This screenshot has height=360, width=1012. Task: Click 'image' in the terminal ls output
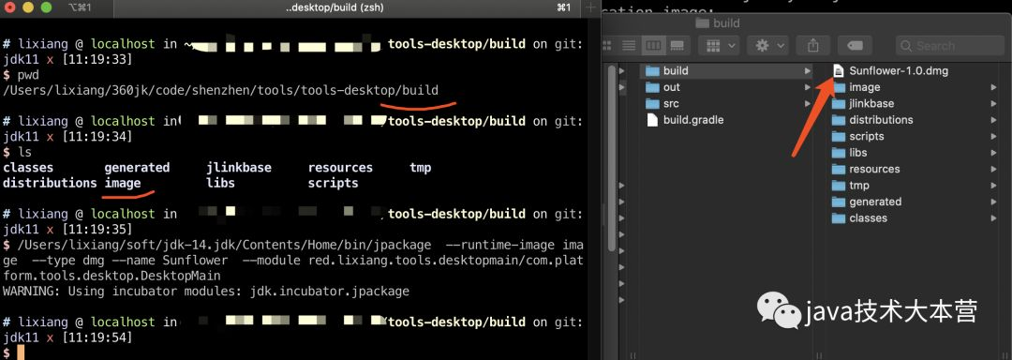coord(123,183)
